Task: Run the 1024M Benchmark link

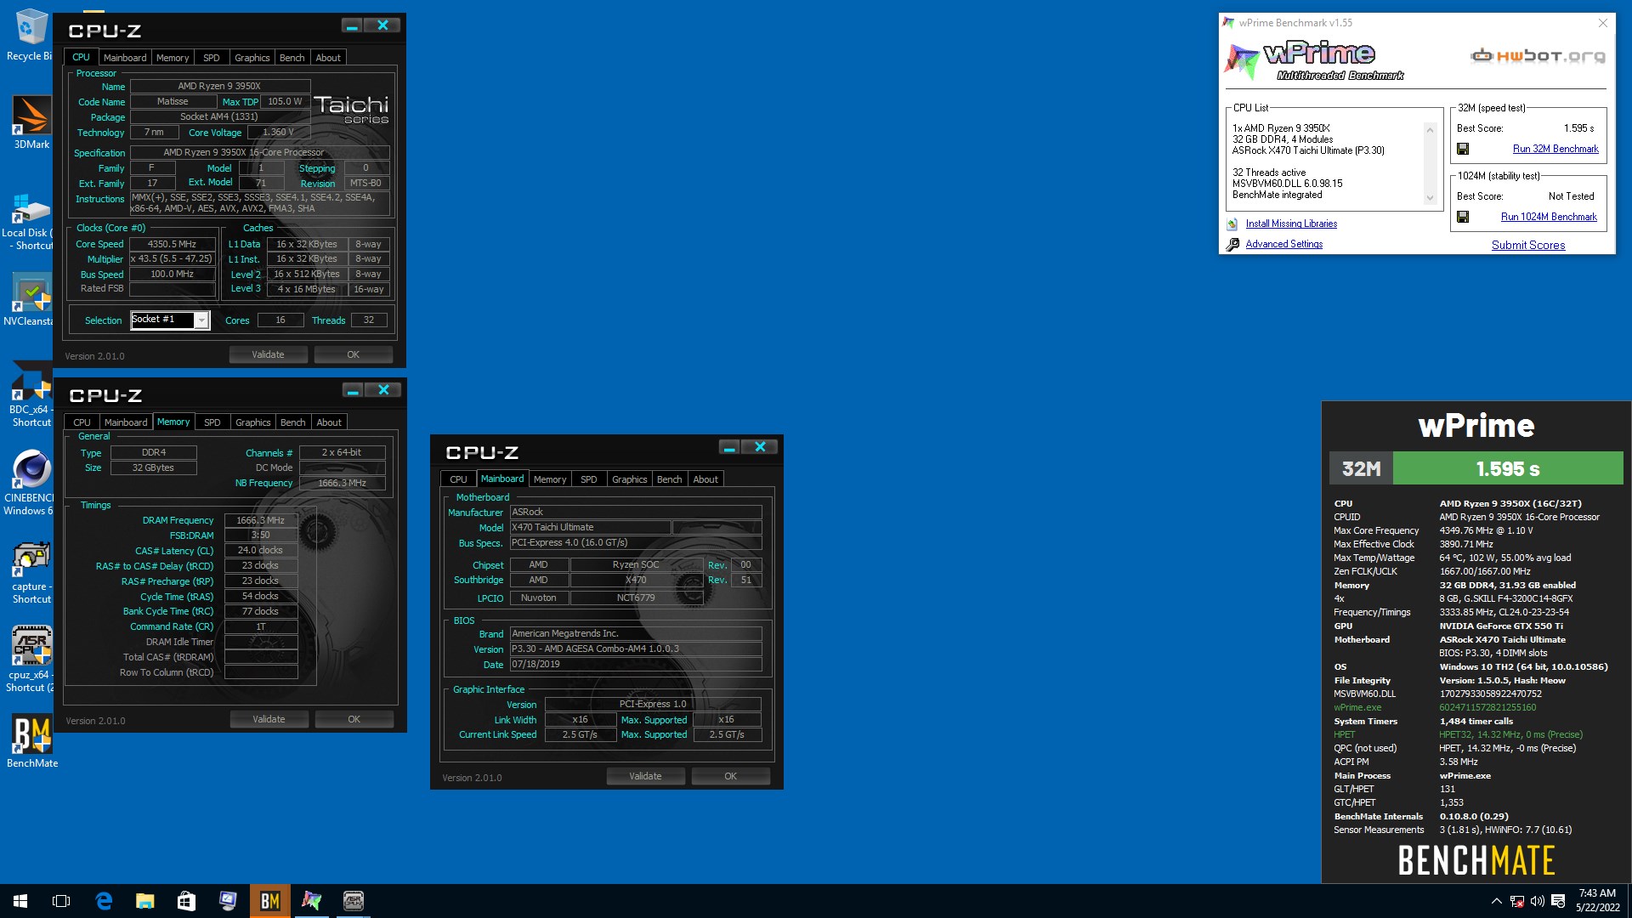Action: [x=1549, y=217]
